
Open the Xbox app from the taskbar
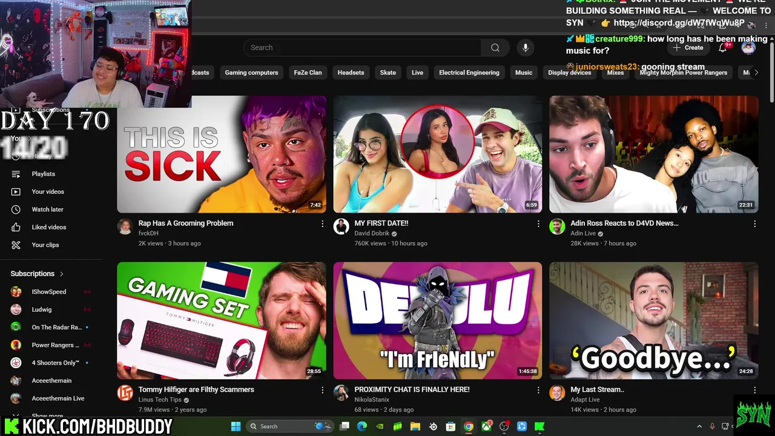[486, 426]
